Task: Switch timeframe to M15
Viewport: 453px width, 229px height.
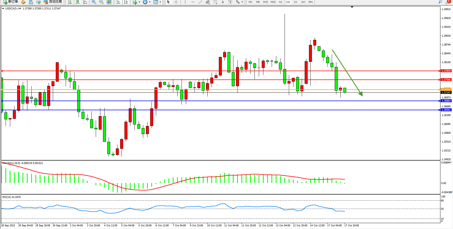Action: pyautogui.click(x=265, y=2)
